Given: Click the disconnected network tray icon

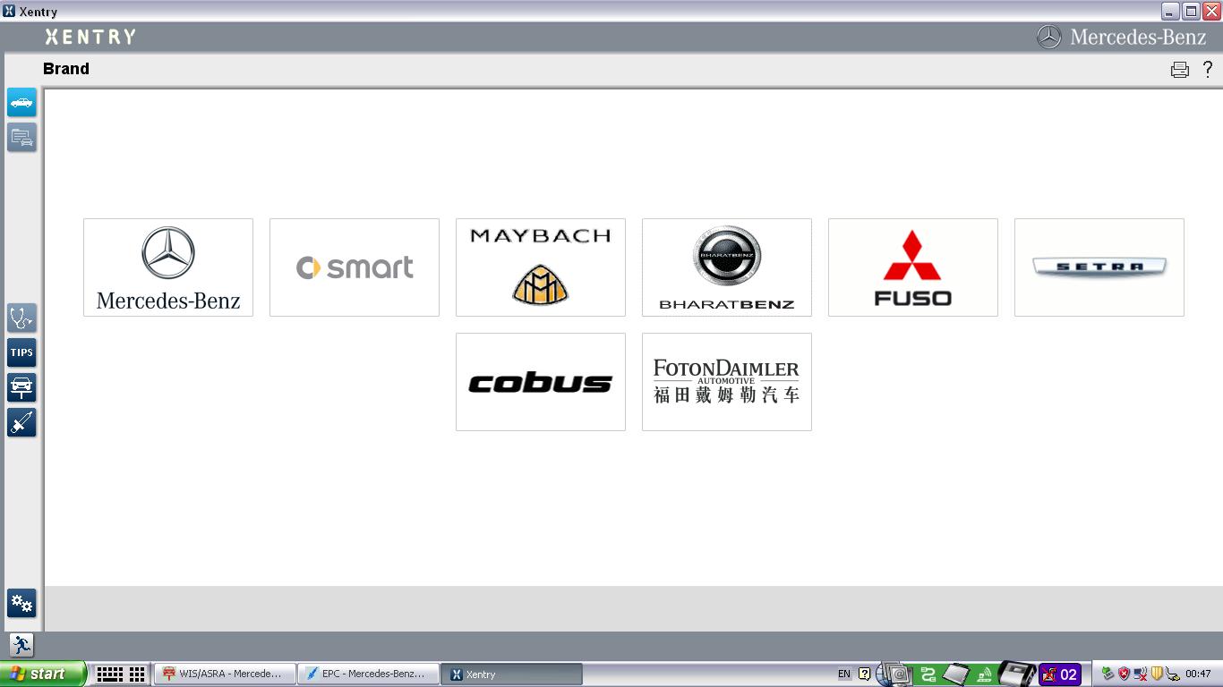Looking at the screenshot, I should [x=1141, y=674].
